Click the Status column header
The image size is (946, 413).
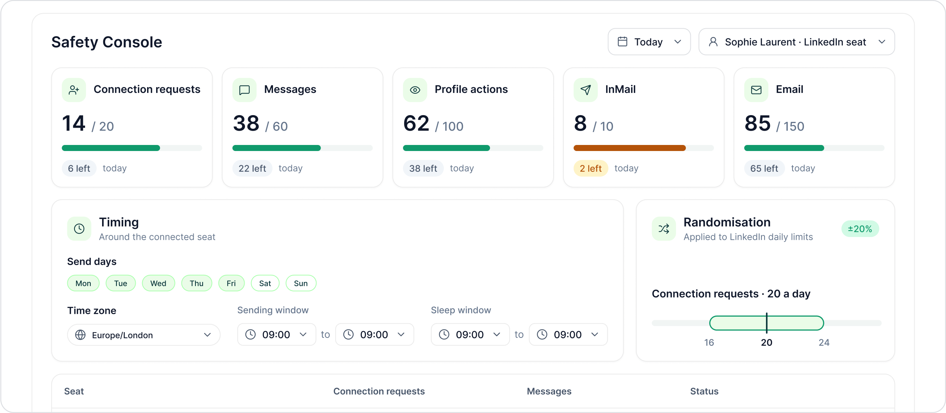[x=704, y=391]
